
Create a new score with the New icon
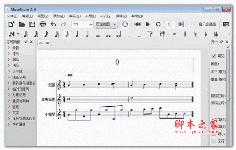(11, 24)
